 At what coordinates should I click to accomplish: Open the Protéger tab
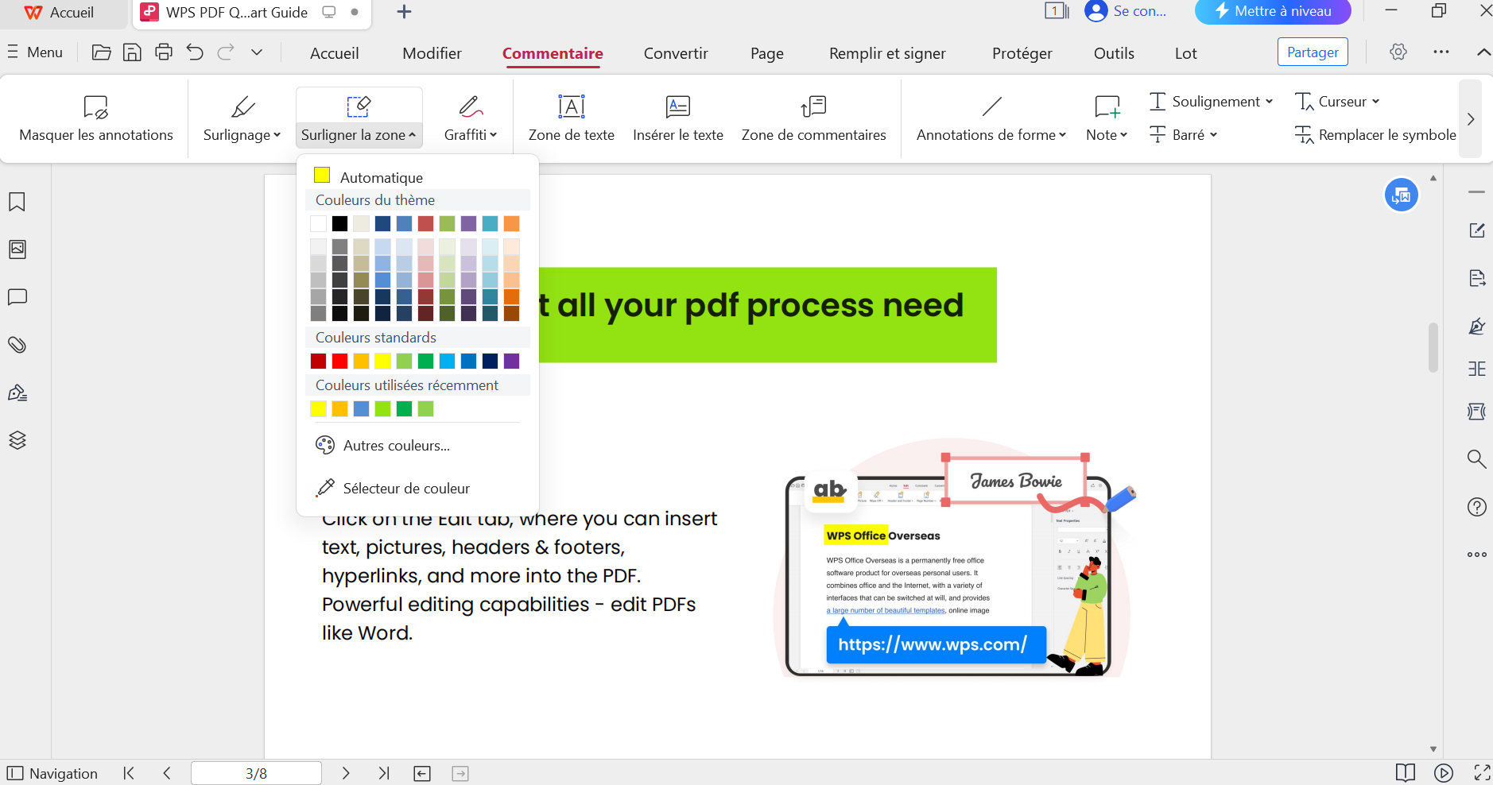1022,53
